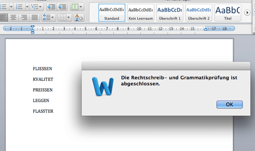Click the increase indent icon
This screenshot has width=255, height=151.
(62, 7)
